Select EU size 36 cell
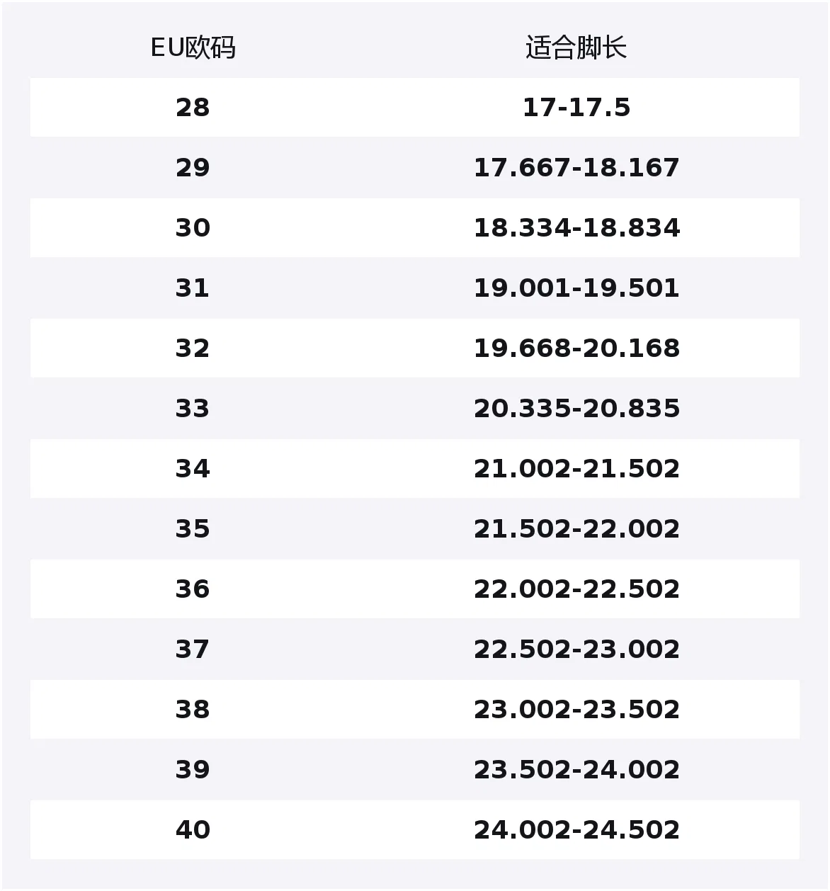This screenshot has height=891, width=830. point(193,589)
